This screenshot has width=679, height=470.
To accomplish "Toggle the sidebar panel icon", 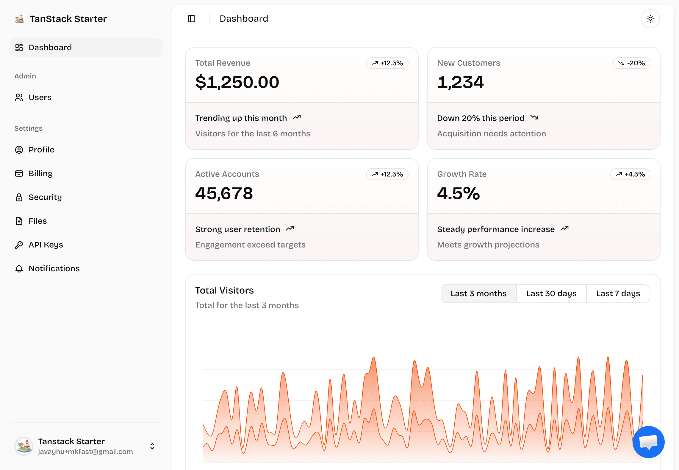I will (192, 19).
